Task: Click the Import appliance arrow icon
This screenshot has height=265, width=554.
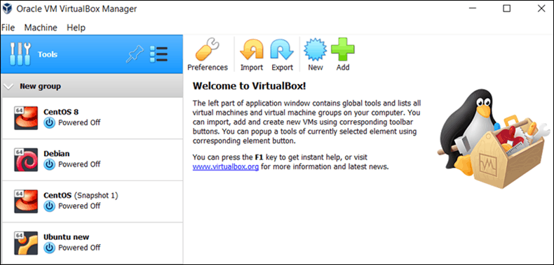Action: point(252,50)
